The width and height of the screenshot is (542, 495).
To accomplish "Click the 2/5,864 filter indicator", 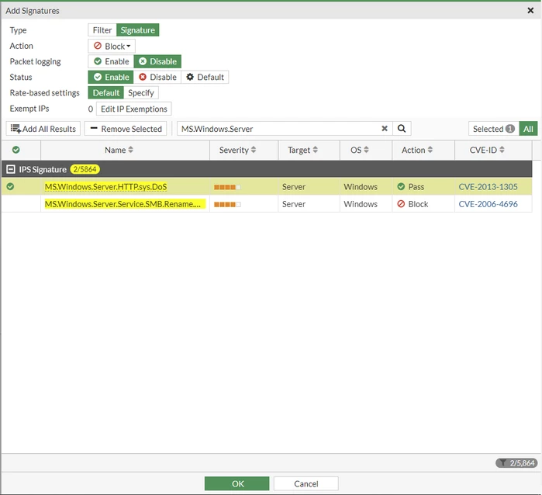I will coord(516,463).
